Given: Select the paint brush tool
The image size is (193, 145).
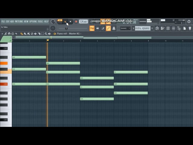Looking at the screenshot, I should click(25, 34).
